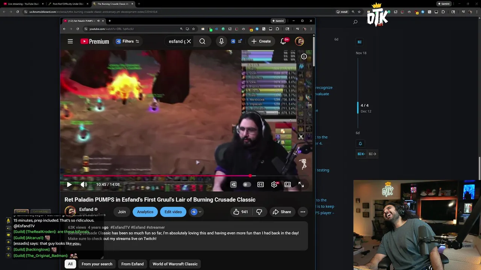
Task: Jump to Nov 18 on forum timeline
Action: coord(361,53)
